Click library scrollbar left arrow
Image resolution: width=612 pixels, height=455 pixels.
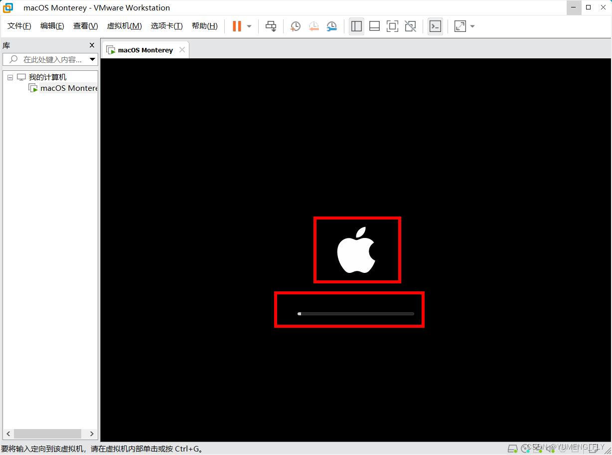(7, 434)
